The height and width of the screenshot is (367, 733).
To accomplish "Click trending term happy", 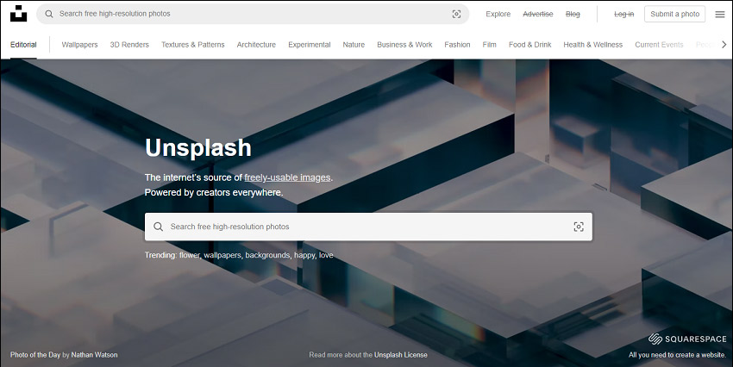I will tap(304, 255).
